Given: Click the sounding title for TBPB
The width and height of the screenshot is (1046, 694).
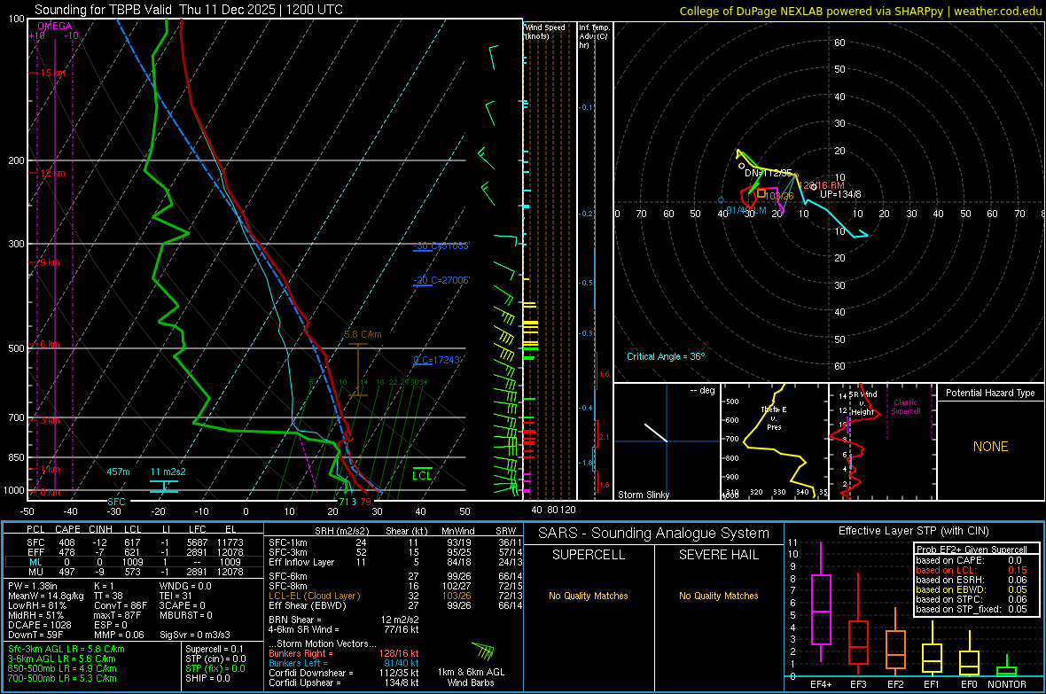Looking at the screenshot, I should point(189,10).
